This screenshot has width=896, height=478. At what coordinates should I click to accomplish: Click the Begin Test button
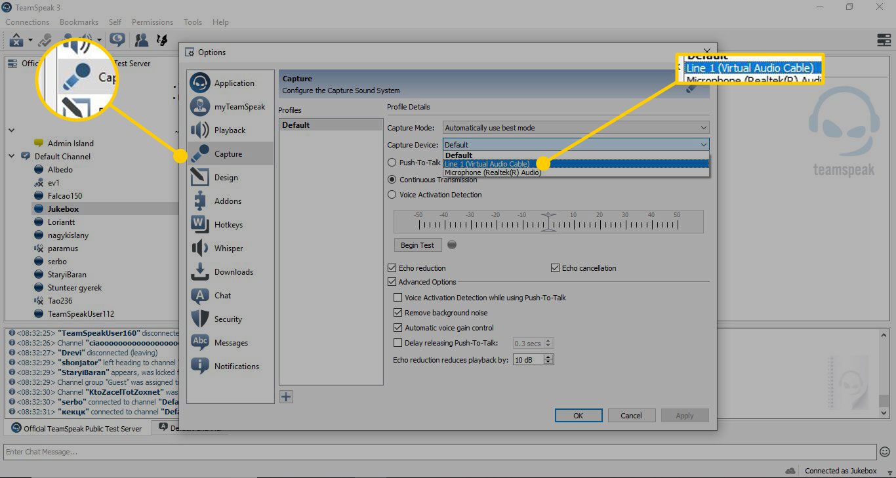point(418,245)
